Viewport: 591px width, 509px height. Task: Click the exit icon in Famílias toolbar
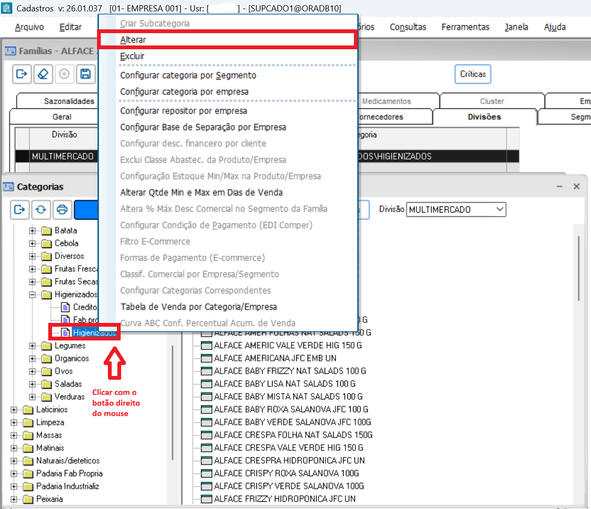22,74
